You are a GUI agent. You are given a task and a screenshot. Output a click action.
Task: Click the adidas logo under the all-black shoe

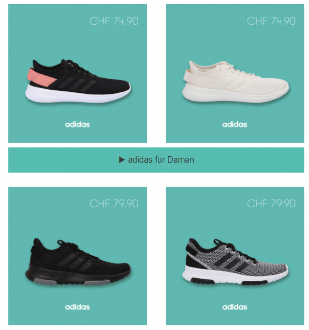tap(77, 307)
